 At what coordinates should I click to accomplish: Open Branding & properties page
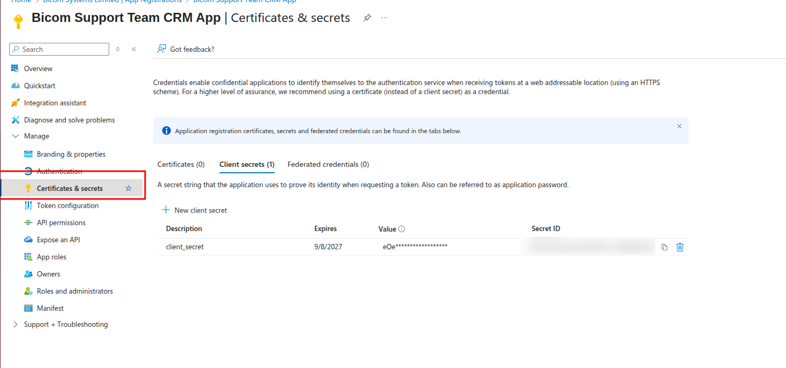(x=71, y=154)
